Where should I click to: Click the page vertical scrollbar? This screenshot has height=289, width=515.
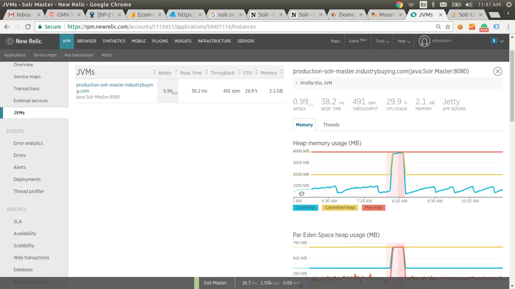[512, 86]
